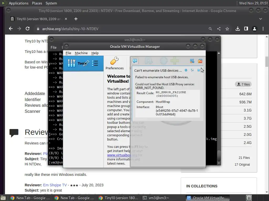Click the 936.7M file size entry

pyautogui.click(x=245, y=102)
